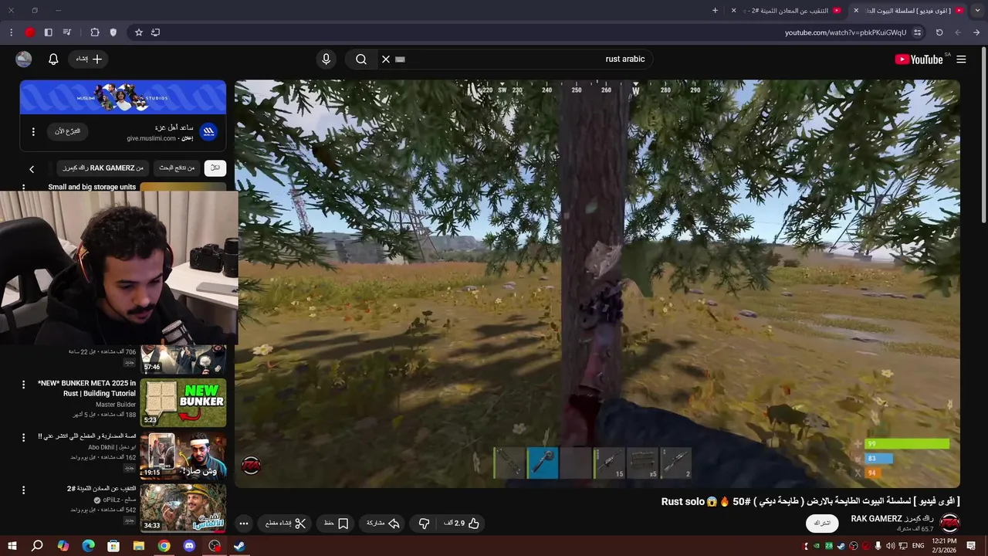This screenshot has width=988, height=556.
Task: Open Steam from the taskbar
Action: click(240, 546)
